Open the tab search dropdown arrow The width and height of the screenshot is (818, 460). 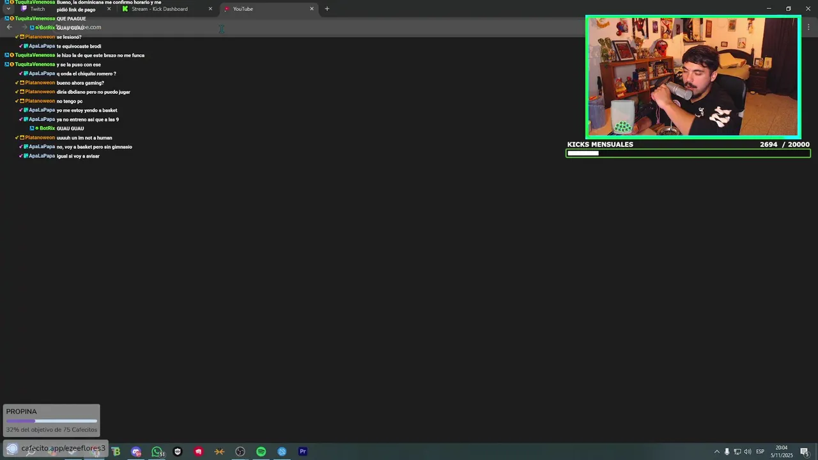tap(8, 9)
